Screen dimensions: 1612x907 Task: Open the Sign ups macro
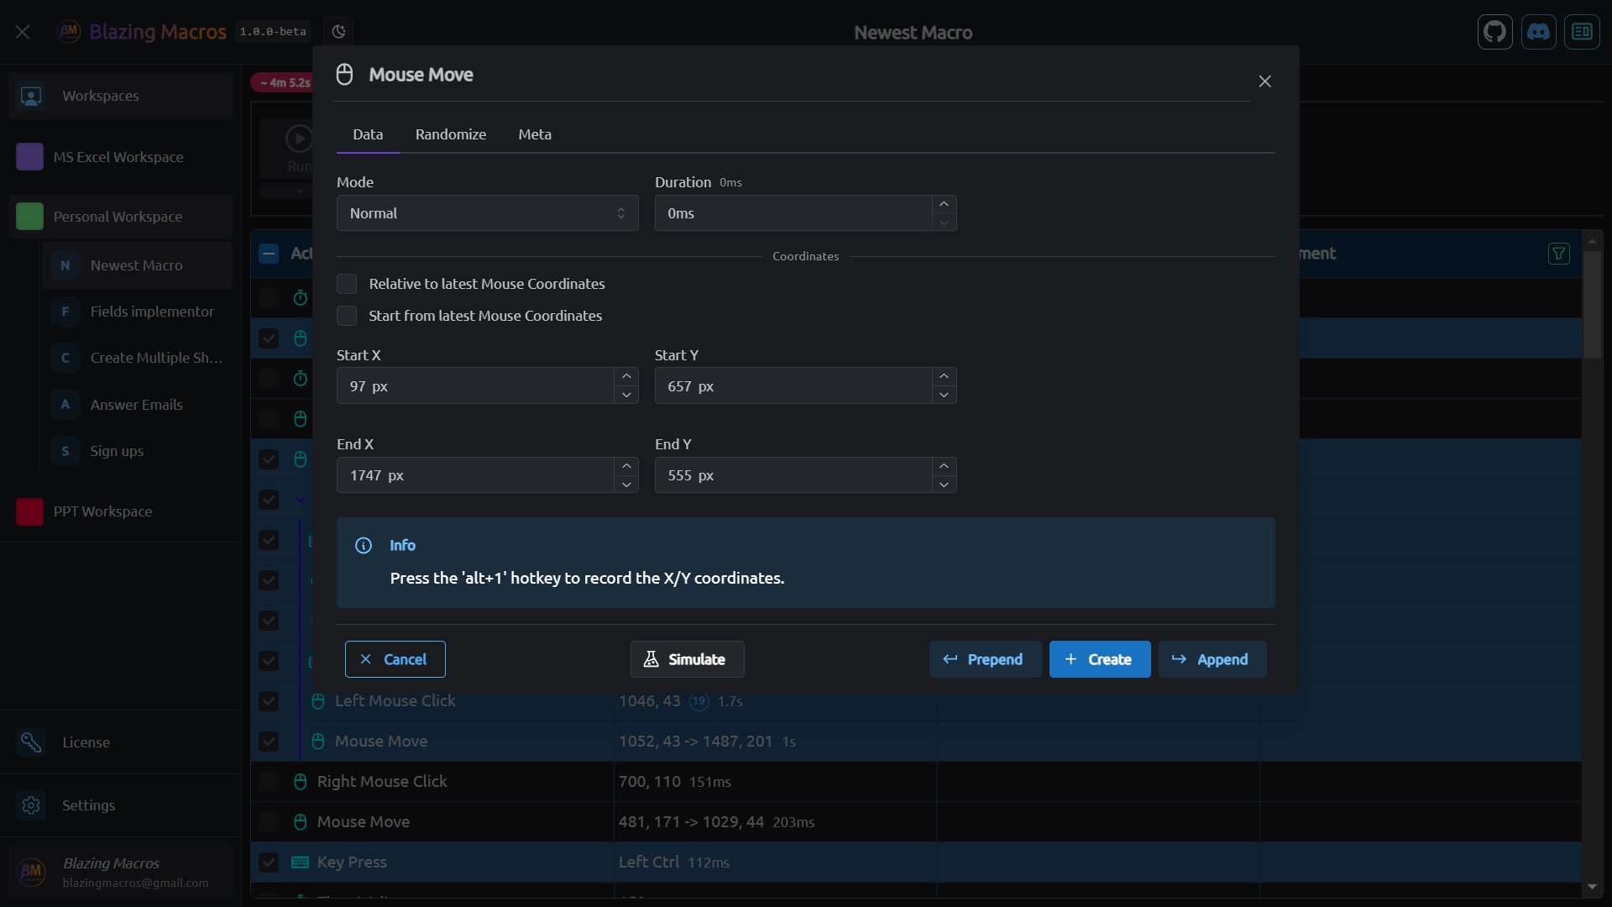coord(137,451)
